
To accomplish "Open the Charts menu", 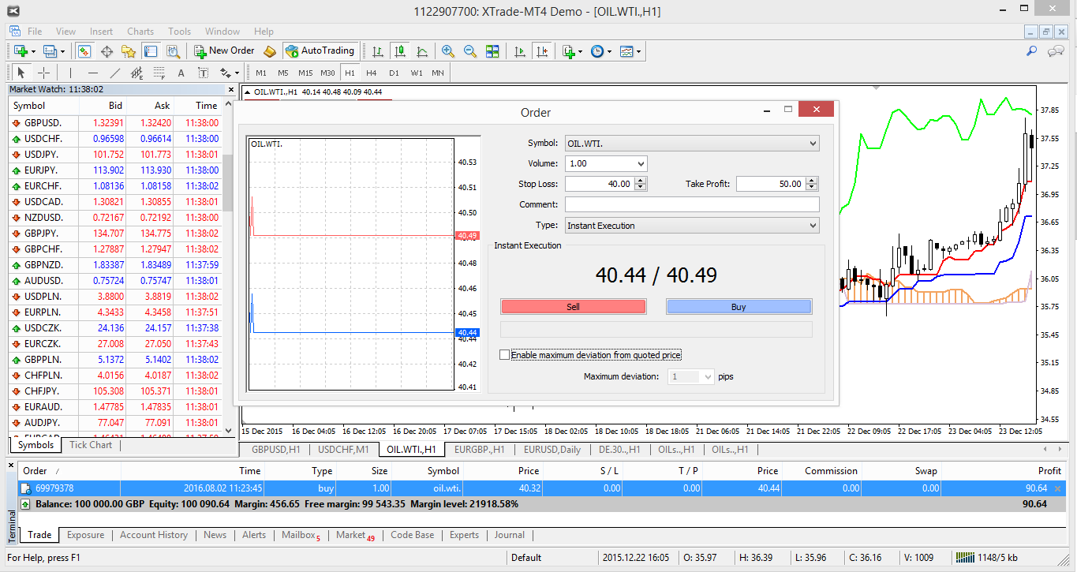I will [140, 32].
